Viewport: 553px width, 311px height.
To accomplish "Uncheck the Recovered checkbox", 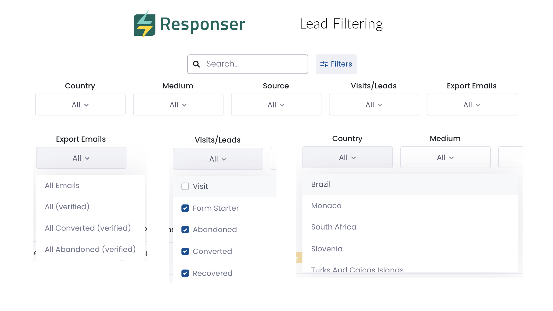I will click(185, 273).
